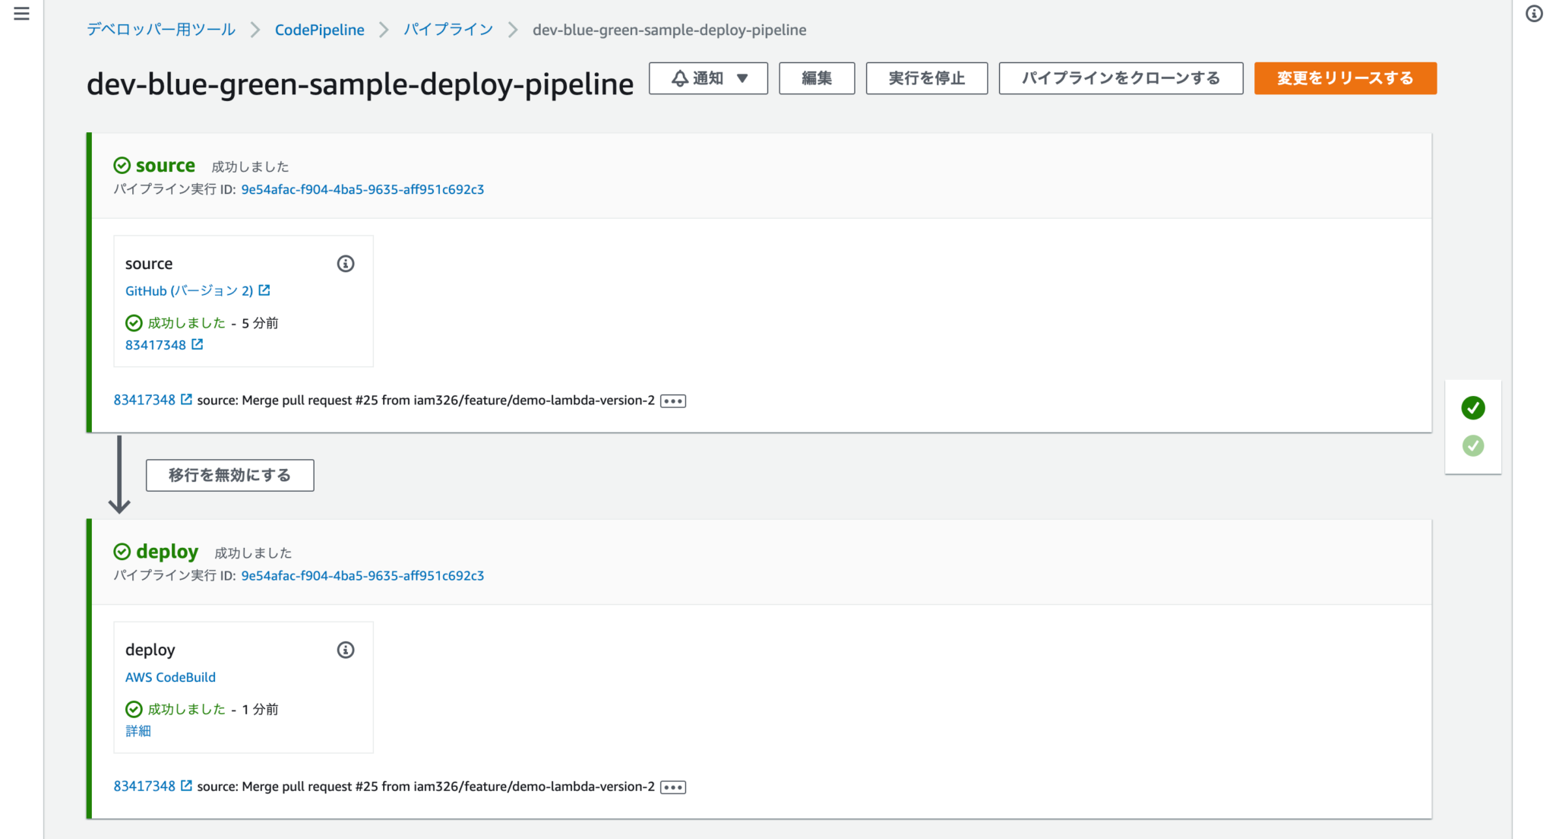
Task: Navigate to CodePipeline via the breadcrumb
Action: coord(319,30)
